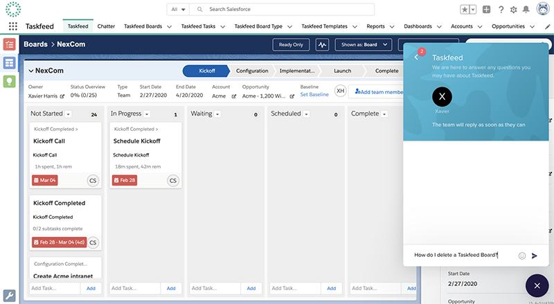Close the chat widget round button
The height and width of the screenshot is (304, 554).
coord(537,285)
